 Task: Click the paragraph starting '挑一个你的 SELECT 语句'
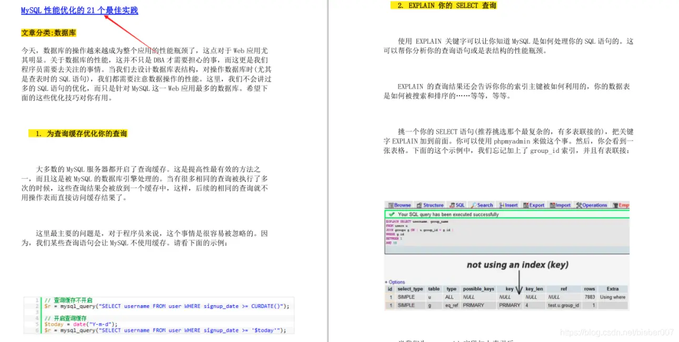pyautogui.click(x=508, y=141)
